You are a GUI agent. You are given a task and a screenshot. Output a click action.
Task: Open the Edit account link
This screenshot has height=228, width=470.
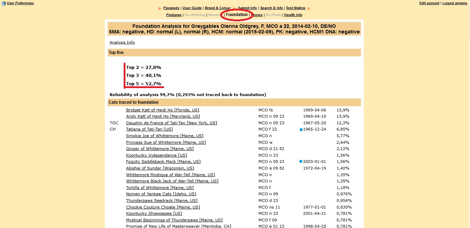(429, 3)
